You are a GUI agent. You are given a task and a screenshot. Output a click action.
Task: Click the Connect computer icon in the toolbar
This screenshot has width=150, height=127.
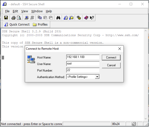pyautogui.click(x=27, y=18)
